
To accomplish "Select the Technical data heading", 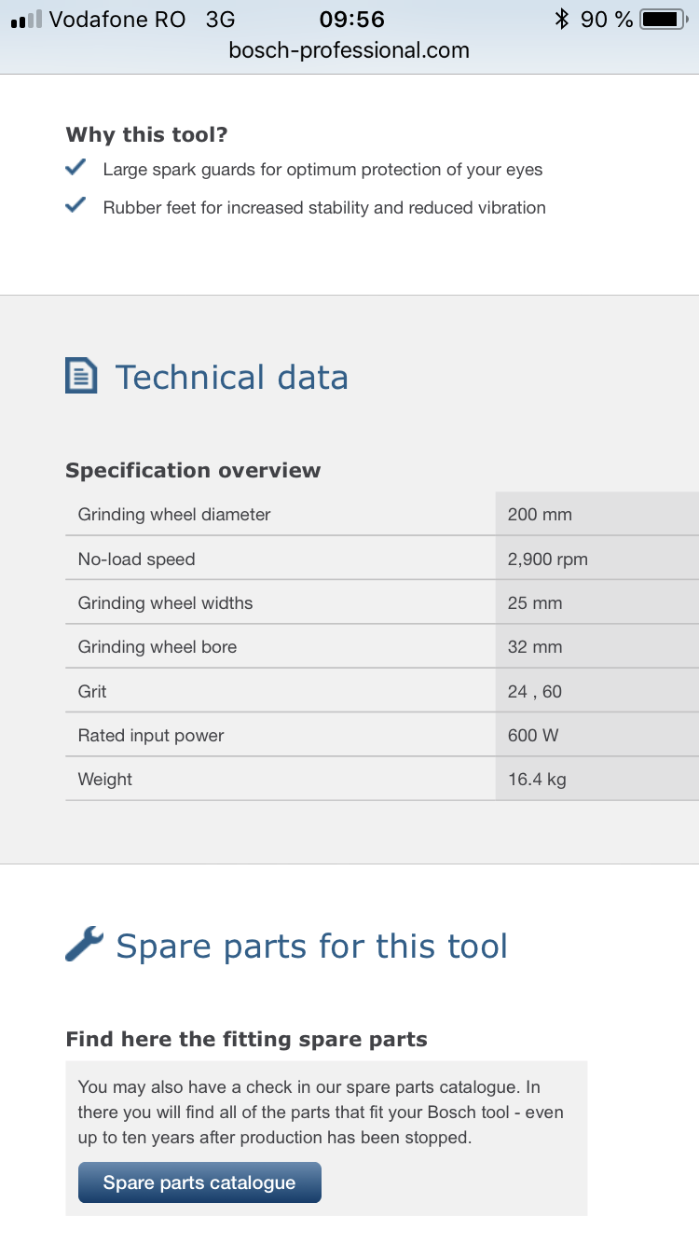I will pyautogui.click(x=231, y=377).
